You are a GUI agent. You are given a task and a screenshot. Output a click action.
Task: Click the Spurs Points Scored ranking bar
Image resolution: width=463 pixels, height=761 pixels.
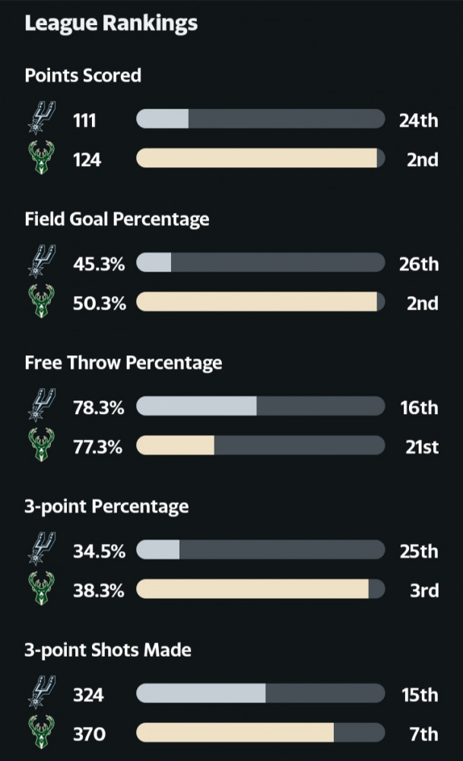pyautogui.click(x=261, y=119)
